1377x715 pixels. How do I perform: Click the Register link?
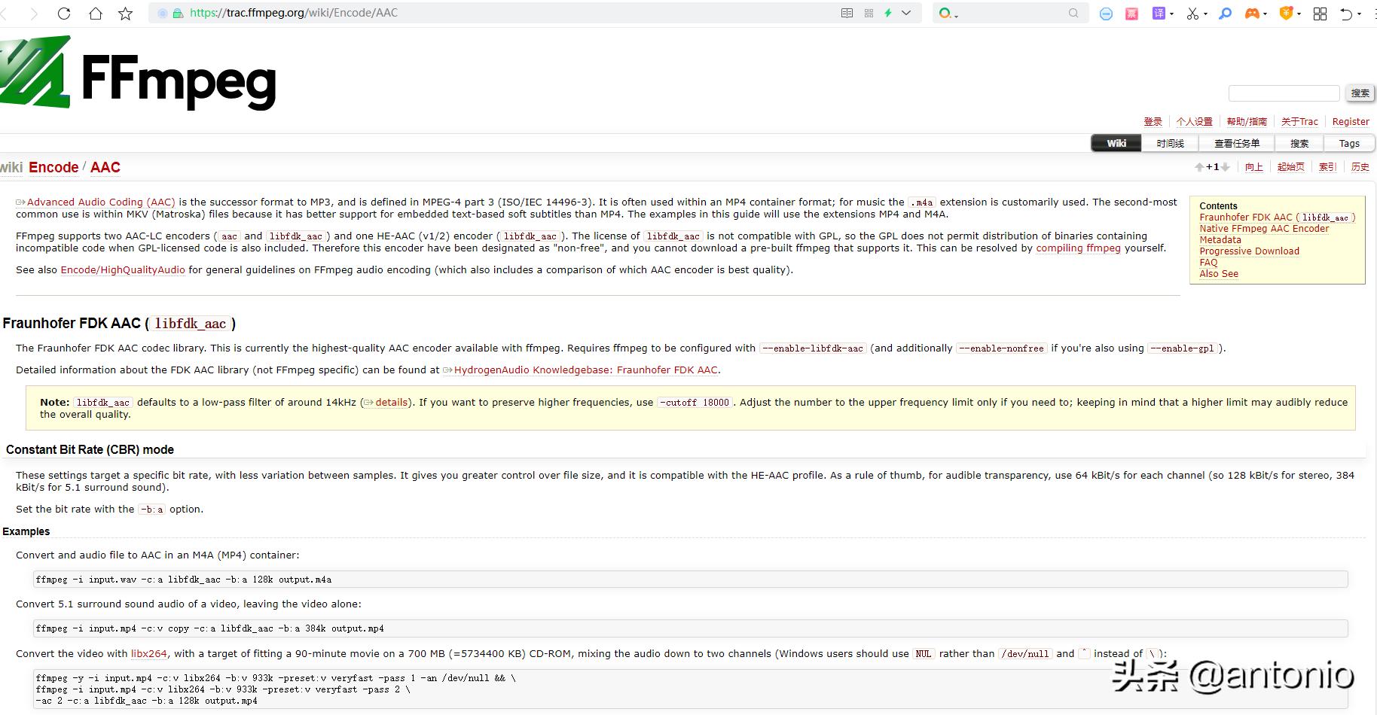[1350, 121]
